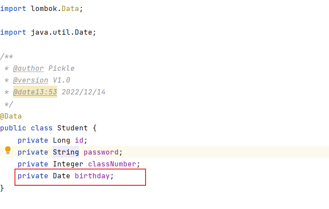Click the @version Javadoc tag
329x209 pixels.
[30, 80]
